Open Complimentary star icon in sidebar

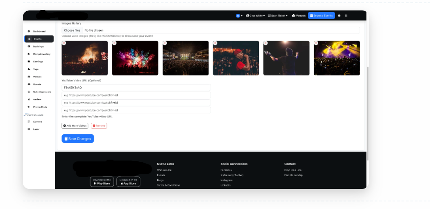point(29,54)
